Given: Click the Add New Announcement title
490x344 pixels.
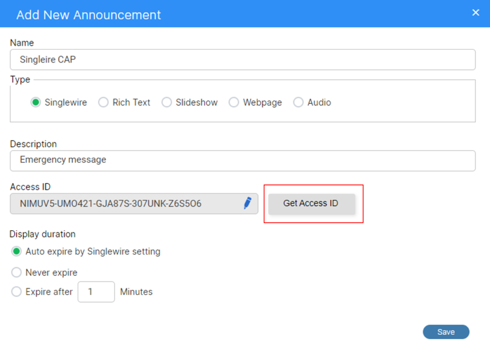Looking at the screenshot, I should [x=89, y=15].
